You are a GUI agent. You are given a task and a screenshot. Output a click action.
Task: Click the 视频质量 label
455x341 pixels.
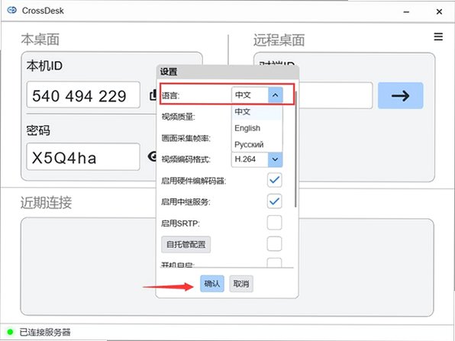tap(178, 117)
